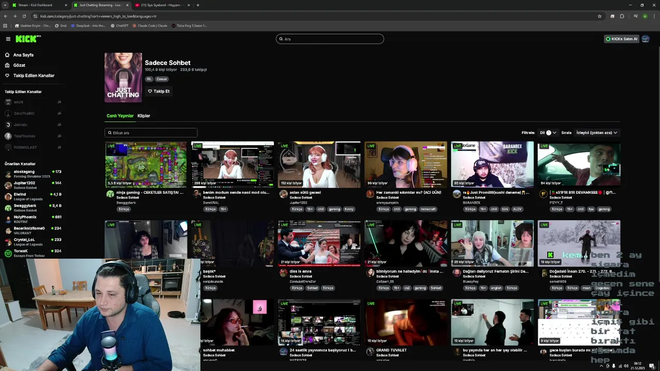The image size is (660, 371).
Task: Click the 'diss is emre' stream title
Action: [x=301, y=271]
